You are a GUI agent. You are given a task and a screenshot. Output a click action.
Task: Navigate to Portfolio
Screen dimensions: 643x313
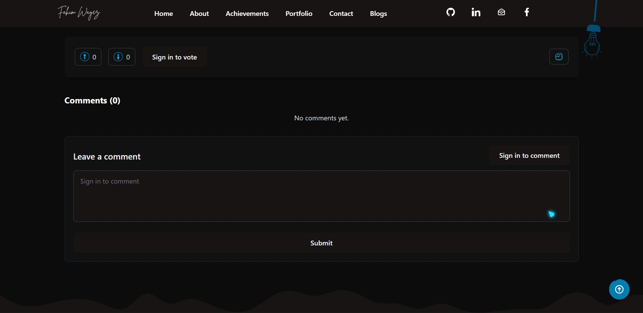click(299, 14)
